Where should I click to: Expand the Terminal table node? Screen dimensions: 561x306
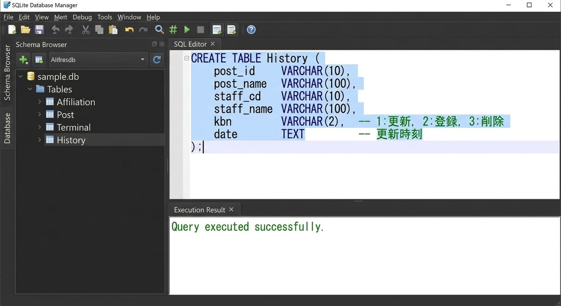(x=40, y=127)
